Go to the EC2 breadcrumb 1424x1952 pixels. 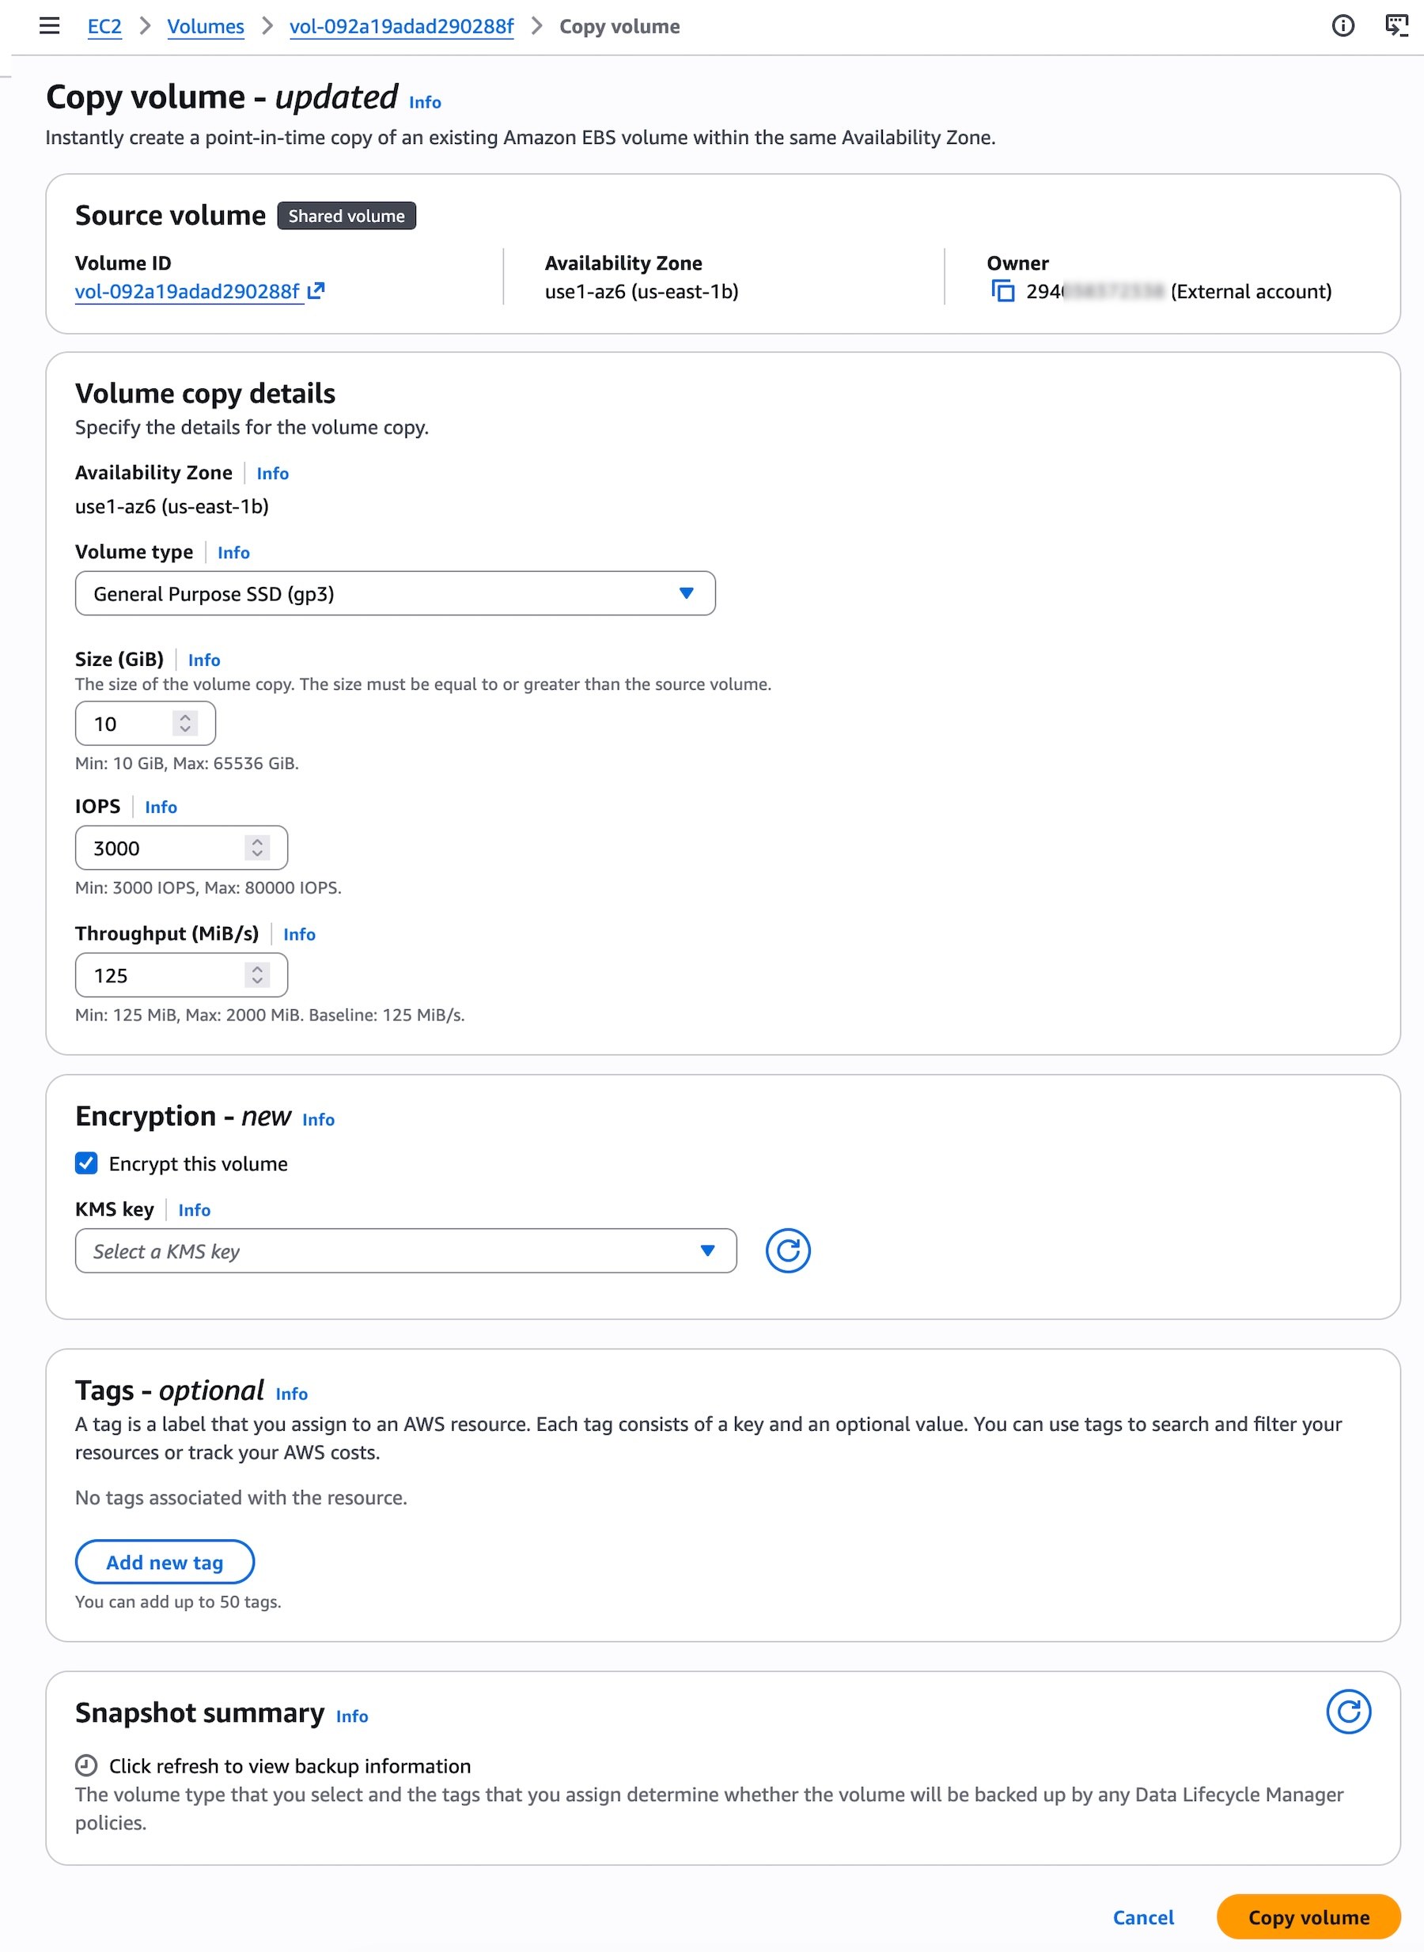point(104,27)
